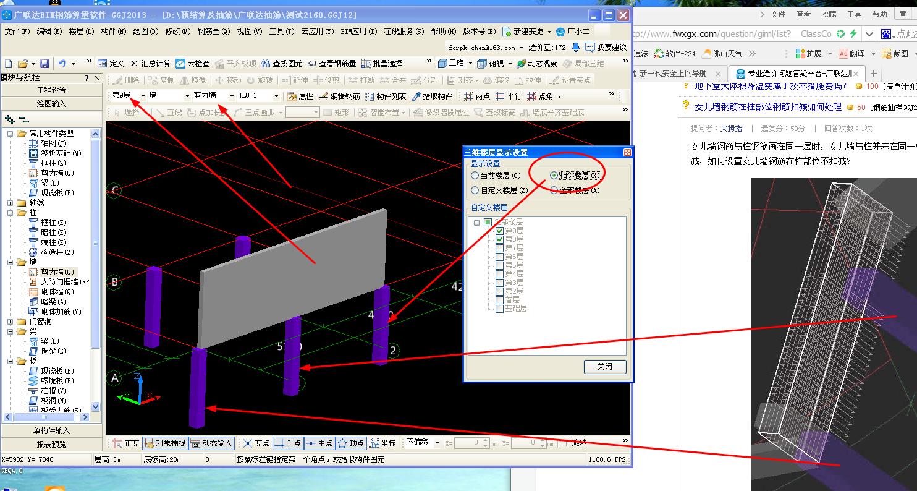Click the X offset input field
The image size is (917, 491).
(468, 443)
